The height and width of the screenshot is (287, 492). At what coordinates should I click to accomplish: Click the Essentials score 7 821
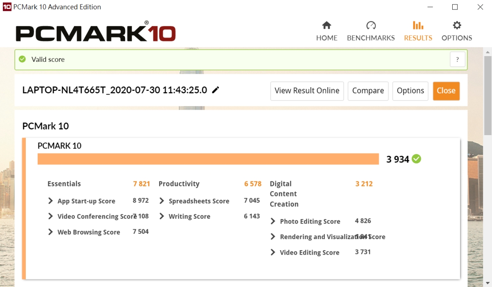[x=141, y=184]
